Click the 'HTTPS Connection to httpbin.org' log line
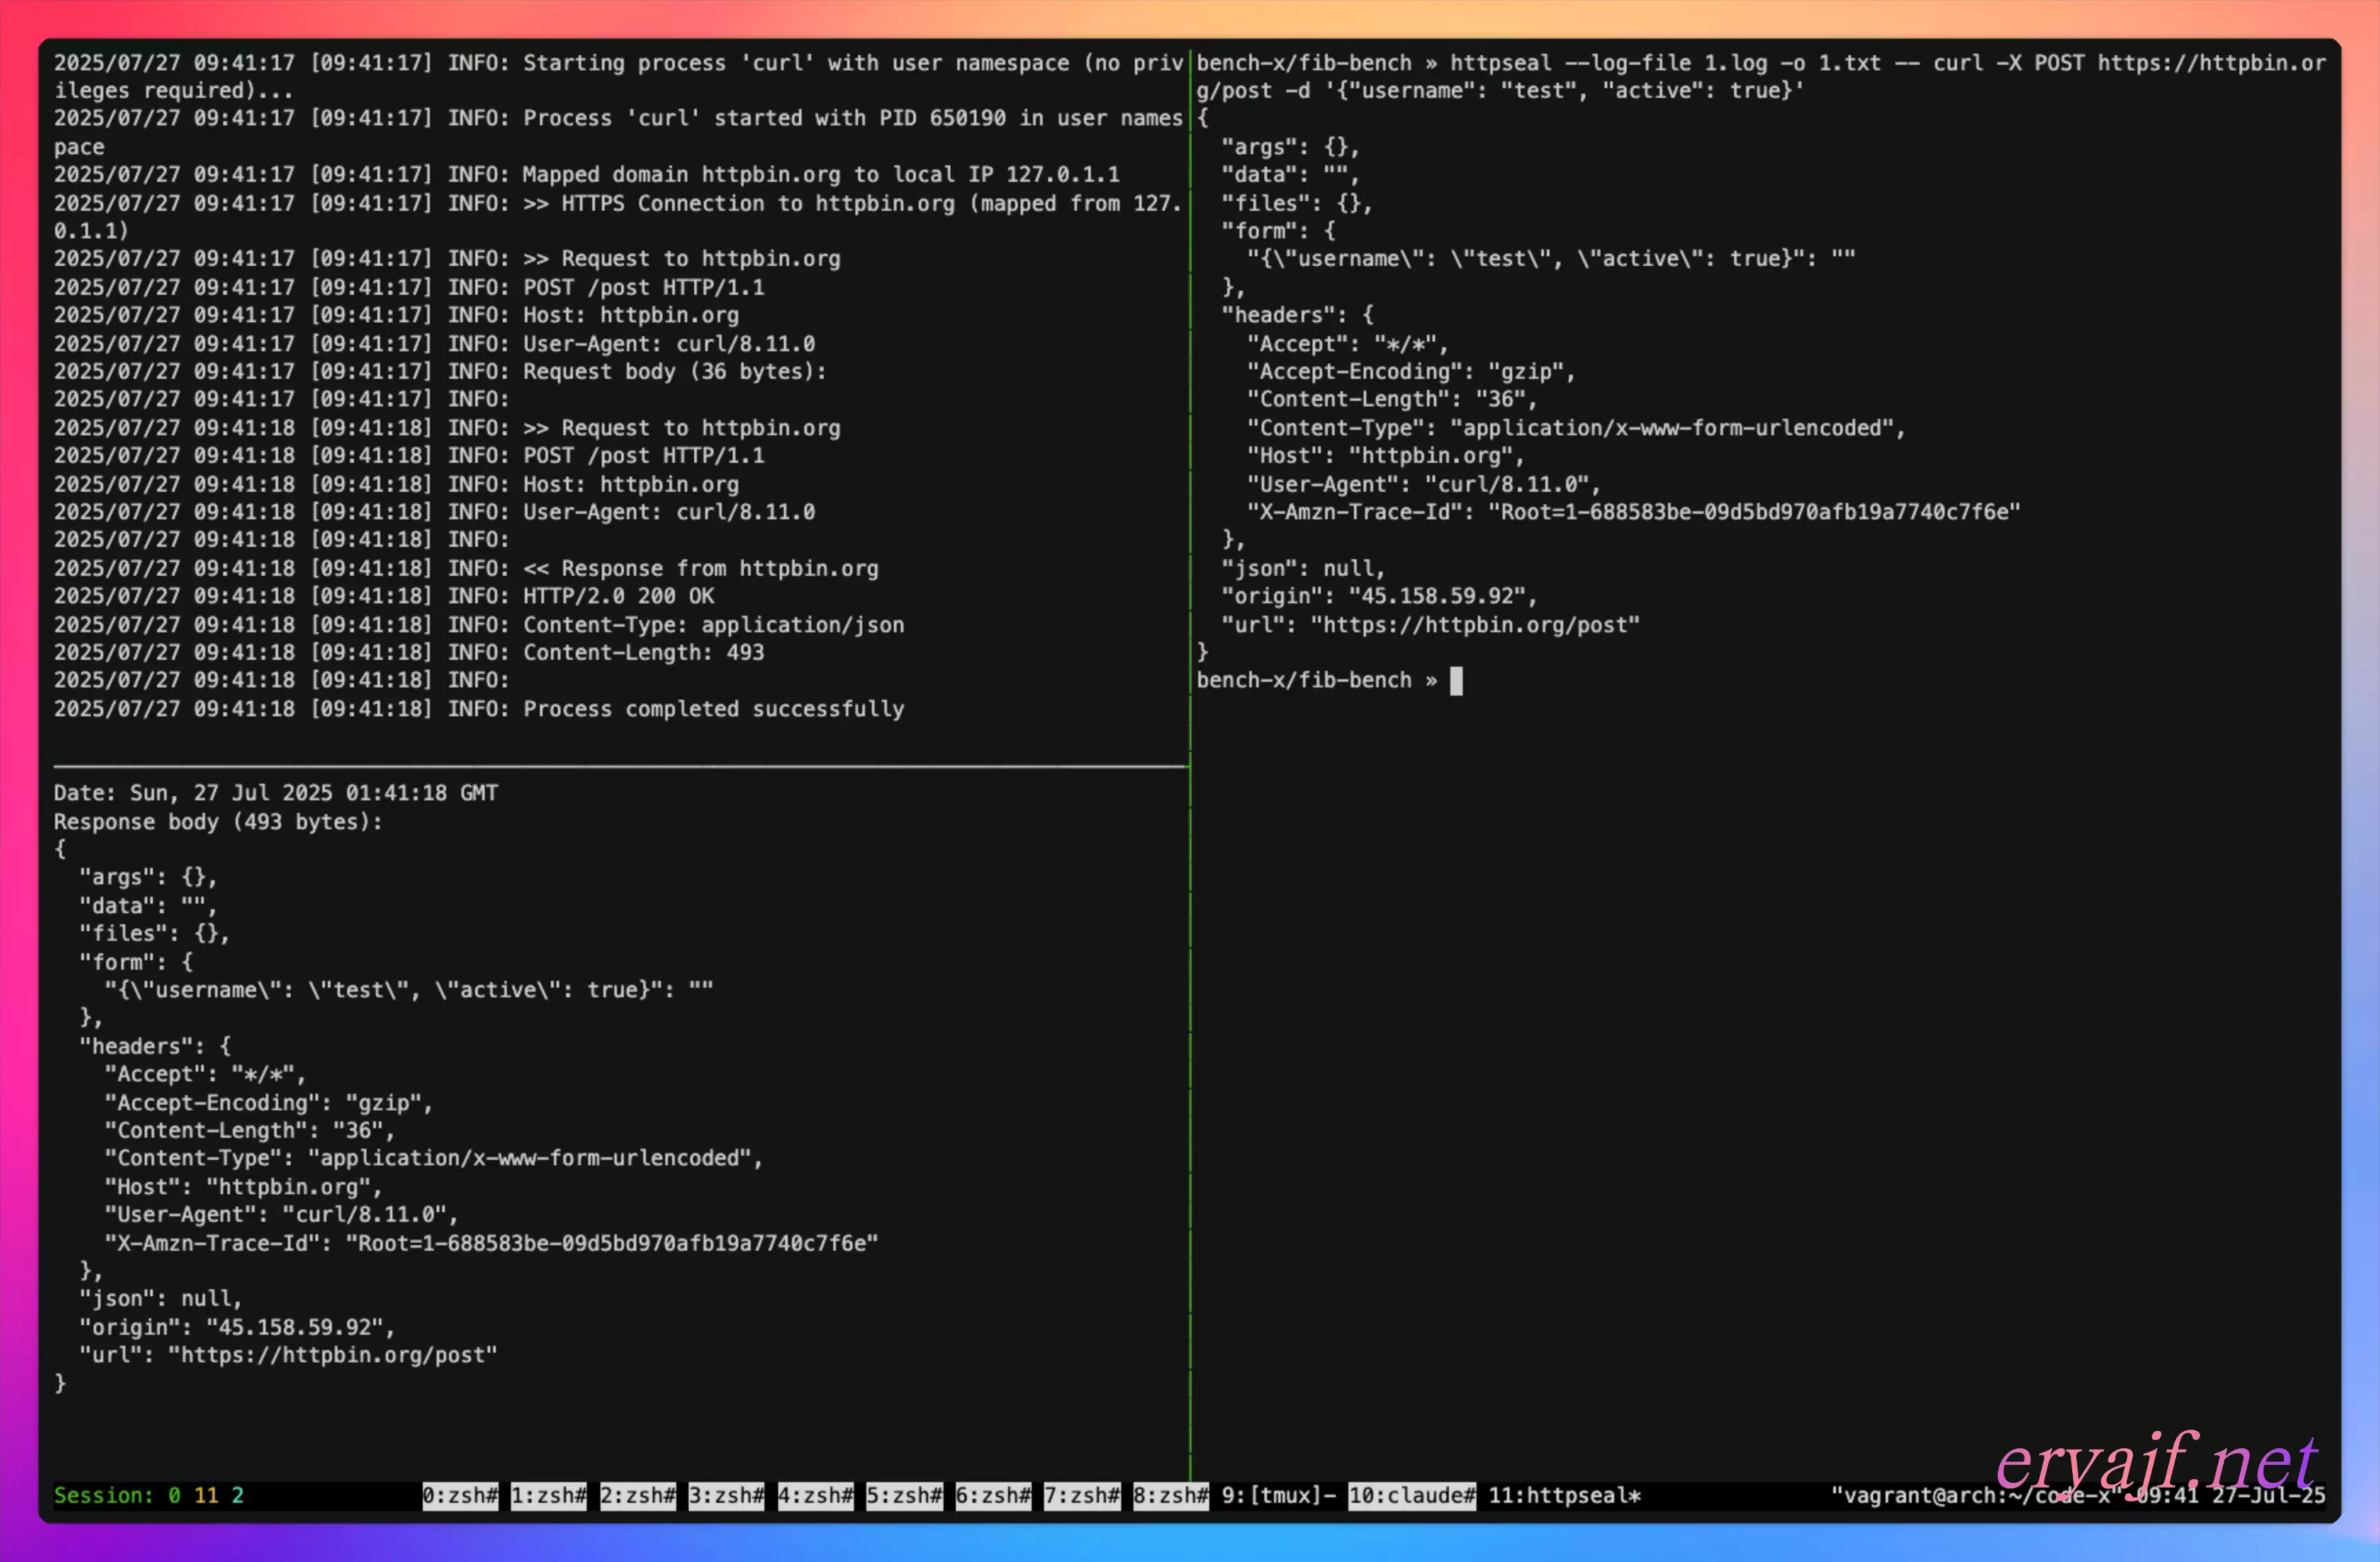Image resolution: width=2380 pixels, height=1562 pixels. click(618, 217)
